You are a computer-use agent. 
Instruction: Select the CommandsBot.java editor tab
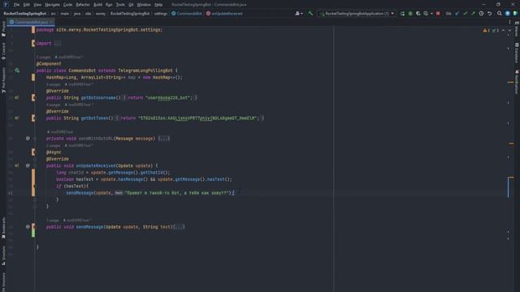pyautogui.click(x=31, y=22)
